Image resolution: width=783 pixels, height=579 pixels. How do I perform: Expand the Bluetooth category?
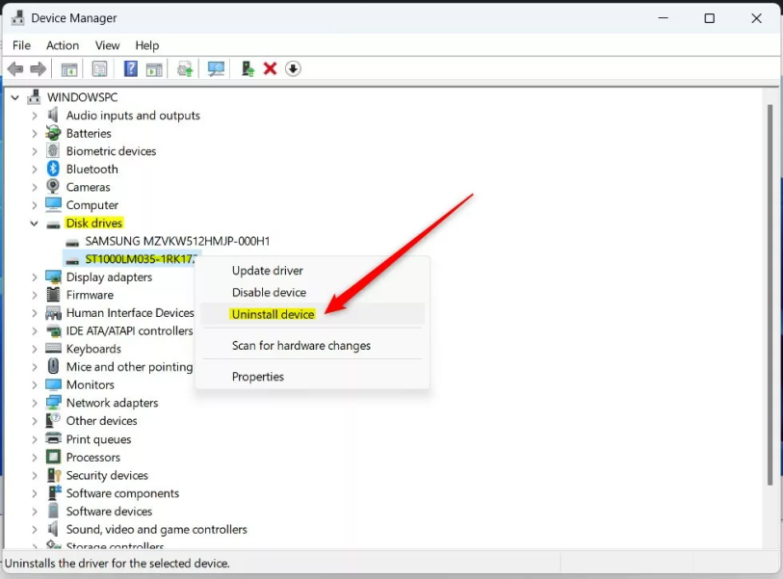point(35,169)
